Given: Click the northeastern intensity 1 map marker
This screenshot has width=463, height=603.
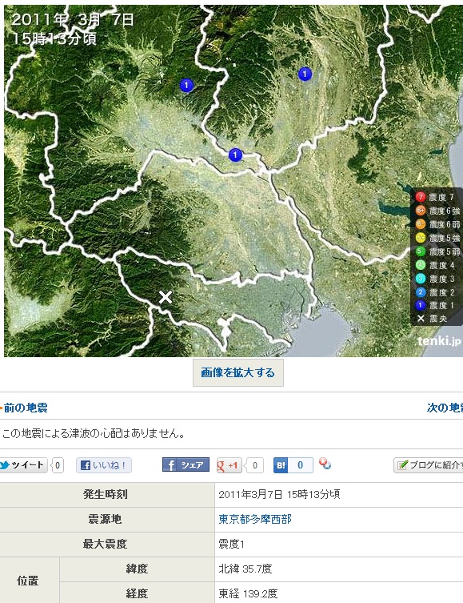Looking at the screenshot, I should (305, 74).
